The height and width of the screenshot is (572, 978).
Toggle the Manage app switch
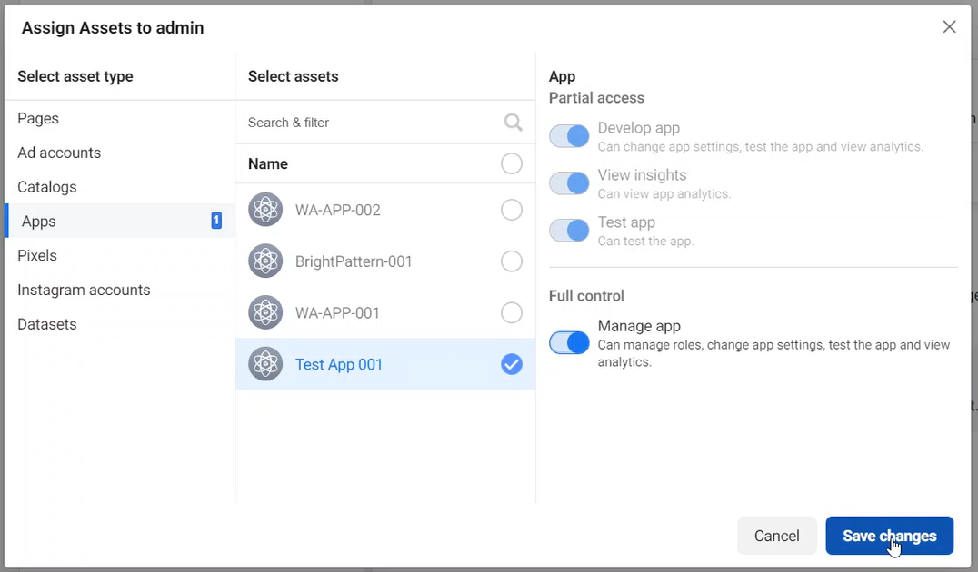[569, 342]
